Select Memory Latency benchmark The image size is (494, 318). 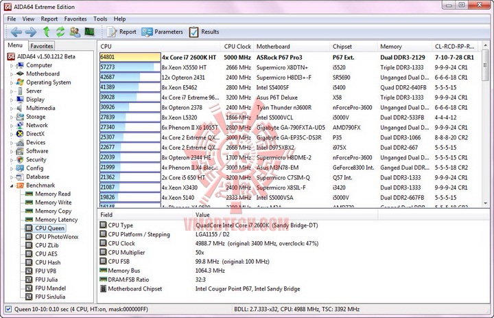56,220
